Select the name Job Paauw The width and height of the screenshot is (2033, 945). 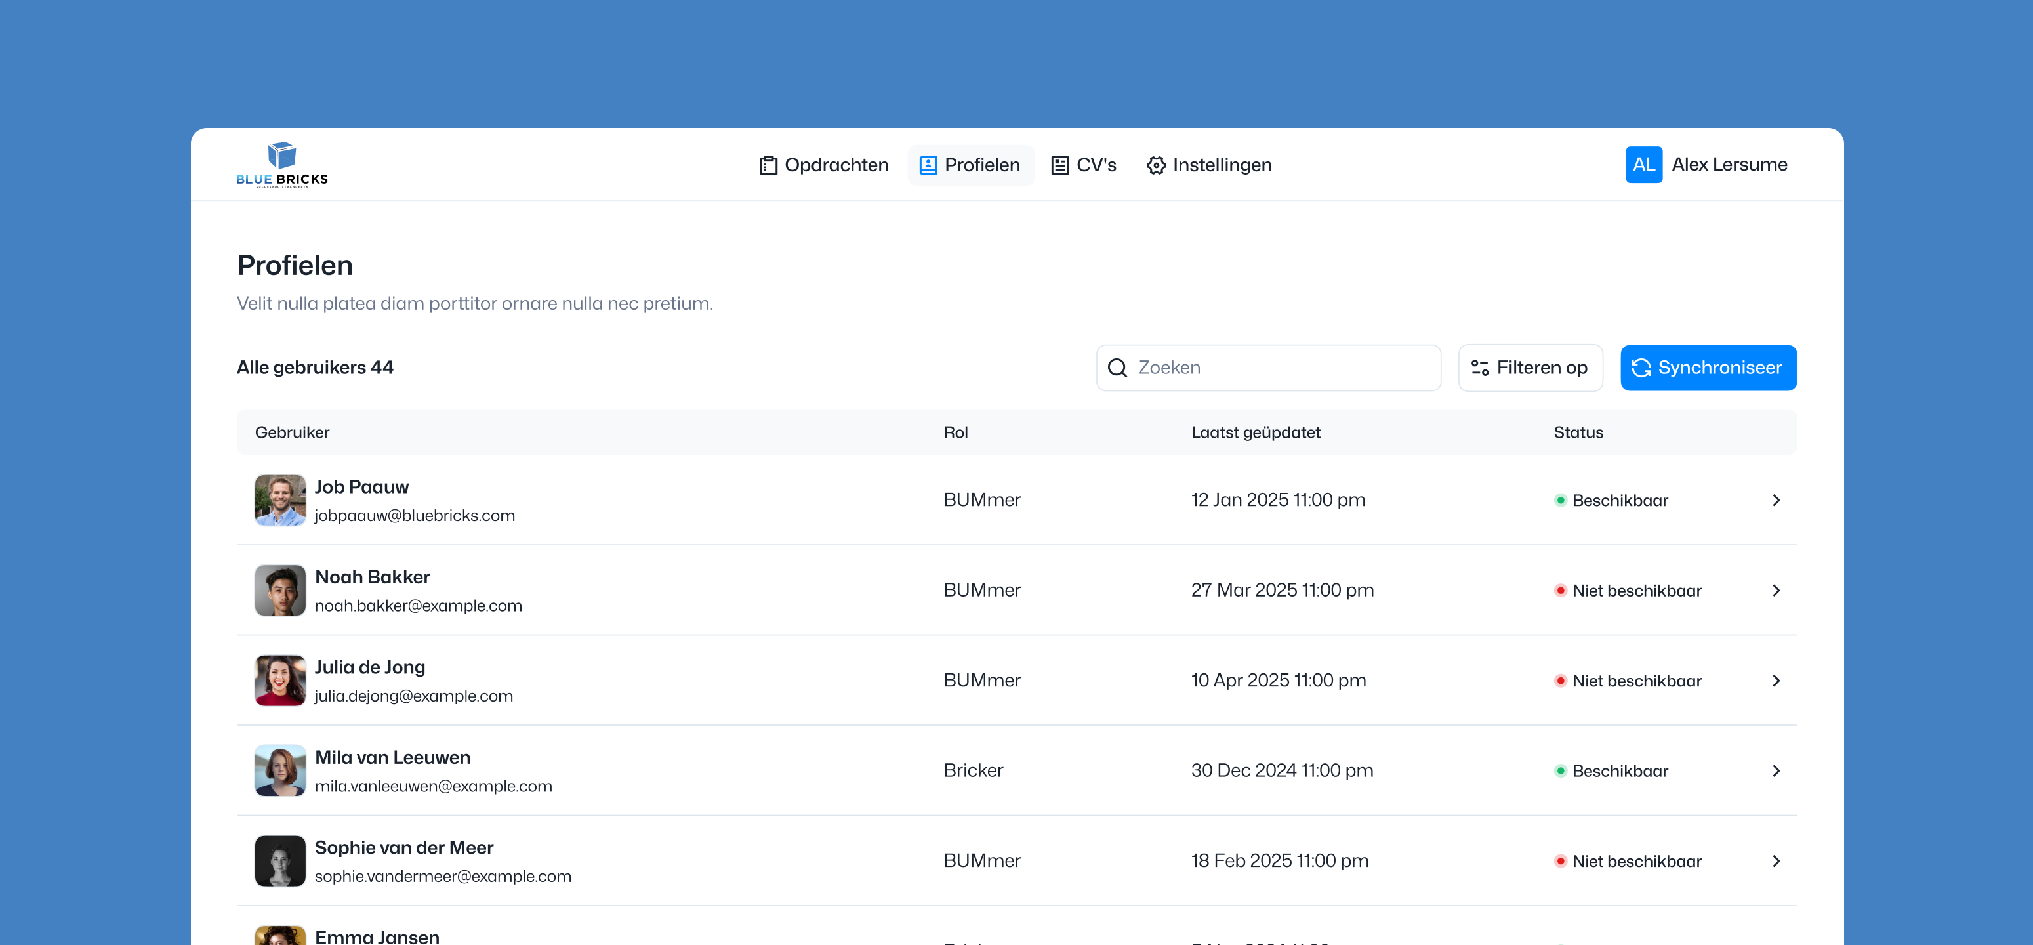point(361,486)
